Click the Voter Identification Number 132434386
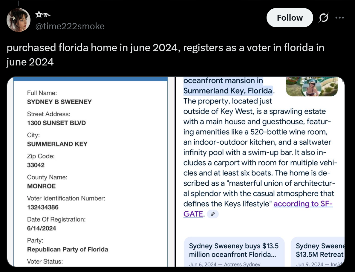The height and width of the screenshot is (272, 355). coord(43,207)
